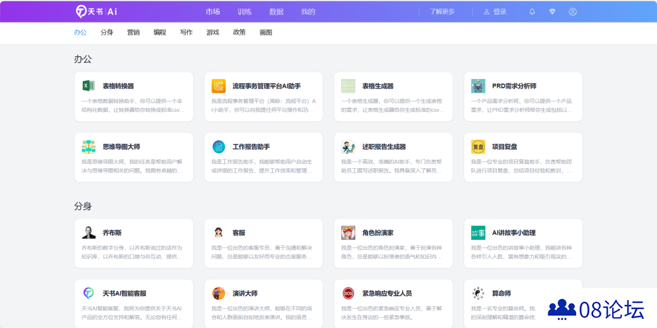
Task: Click the 述职报告生成器 icon
Action: point(348,146)
